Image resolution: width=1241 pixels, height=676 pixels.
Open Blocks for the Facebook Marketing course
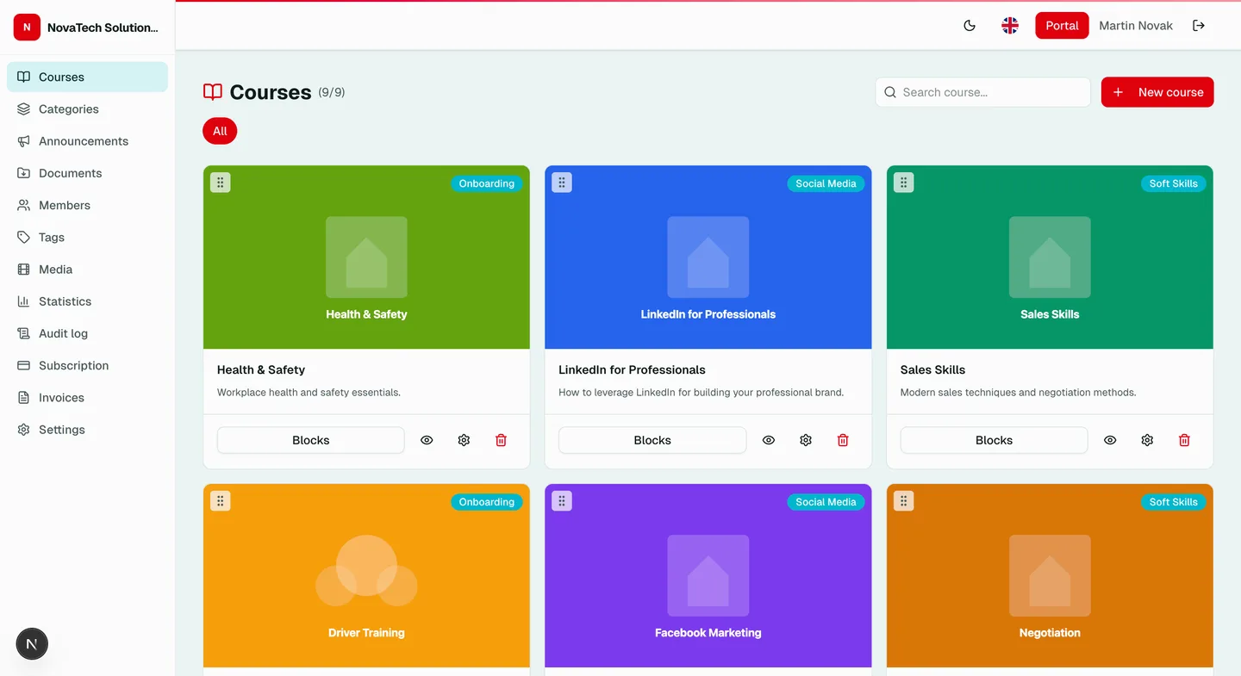(x=652, y=672)
